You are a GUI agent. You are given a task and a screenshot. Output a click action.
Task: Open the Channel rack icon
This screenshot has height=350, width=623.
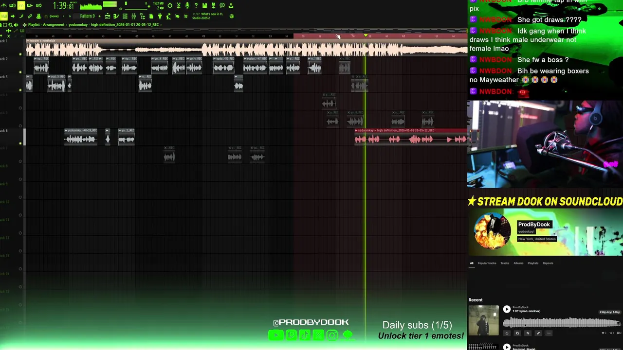point(125,16)
